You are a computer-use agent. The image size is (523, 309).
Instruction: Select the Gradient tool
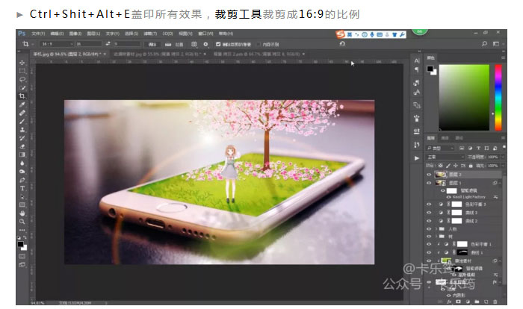pyautogui.click(x=22, y=154)
